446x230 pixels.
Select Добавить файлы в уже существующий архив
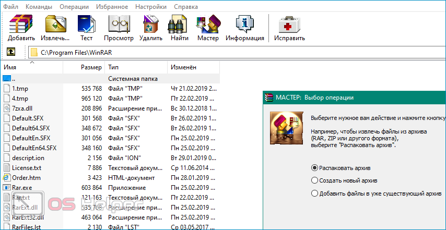coord(314,193)
